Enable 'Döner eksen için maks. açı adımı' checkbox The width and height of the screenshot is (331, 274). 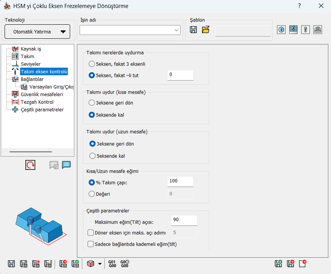[x=91, y=233]
